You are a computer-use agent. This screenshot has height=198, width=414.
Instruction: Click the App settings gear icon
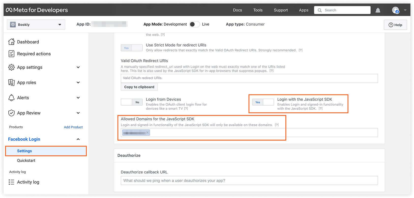click(11, 67)
